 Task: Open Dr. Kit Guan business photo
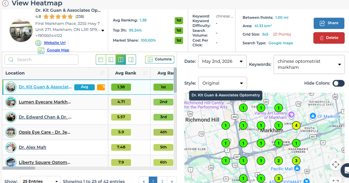tap(21, 30)
